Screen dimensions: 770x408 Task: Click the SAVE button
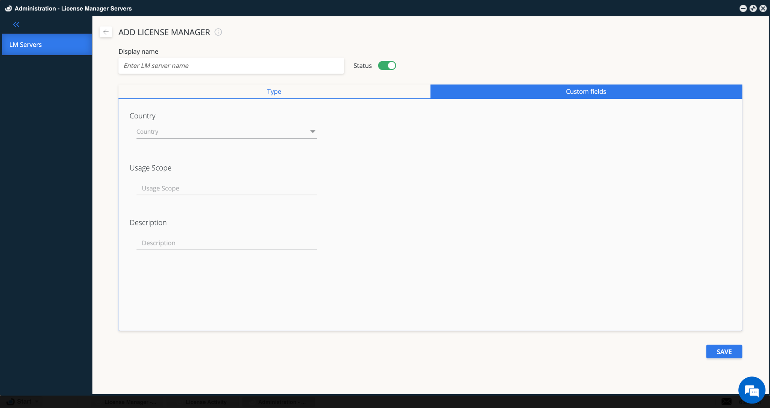[724, 352]
